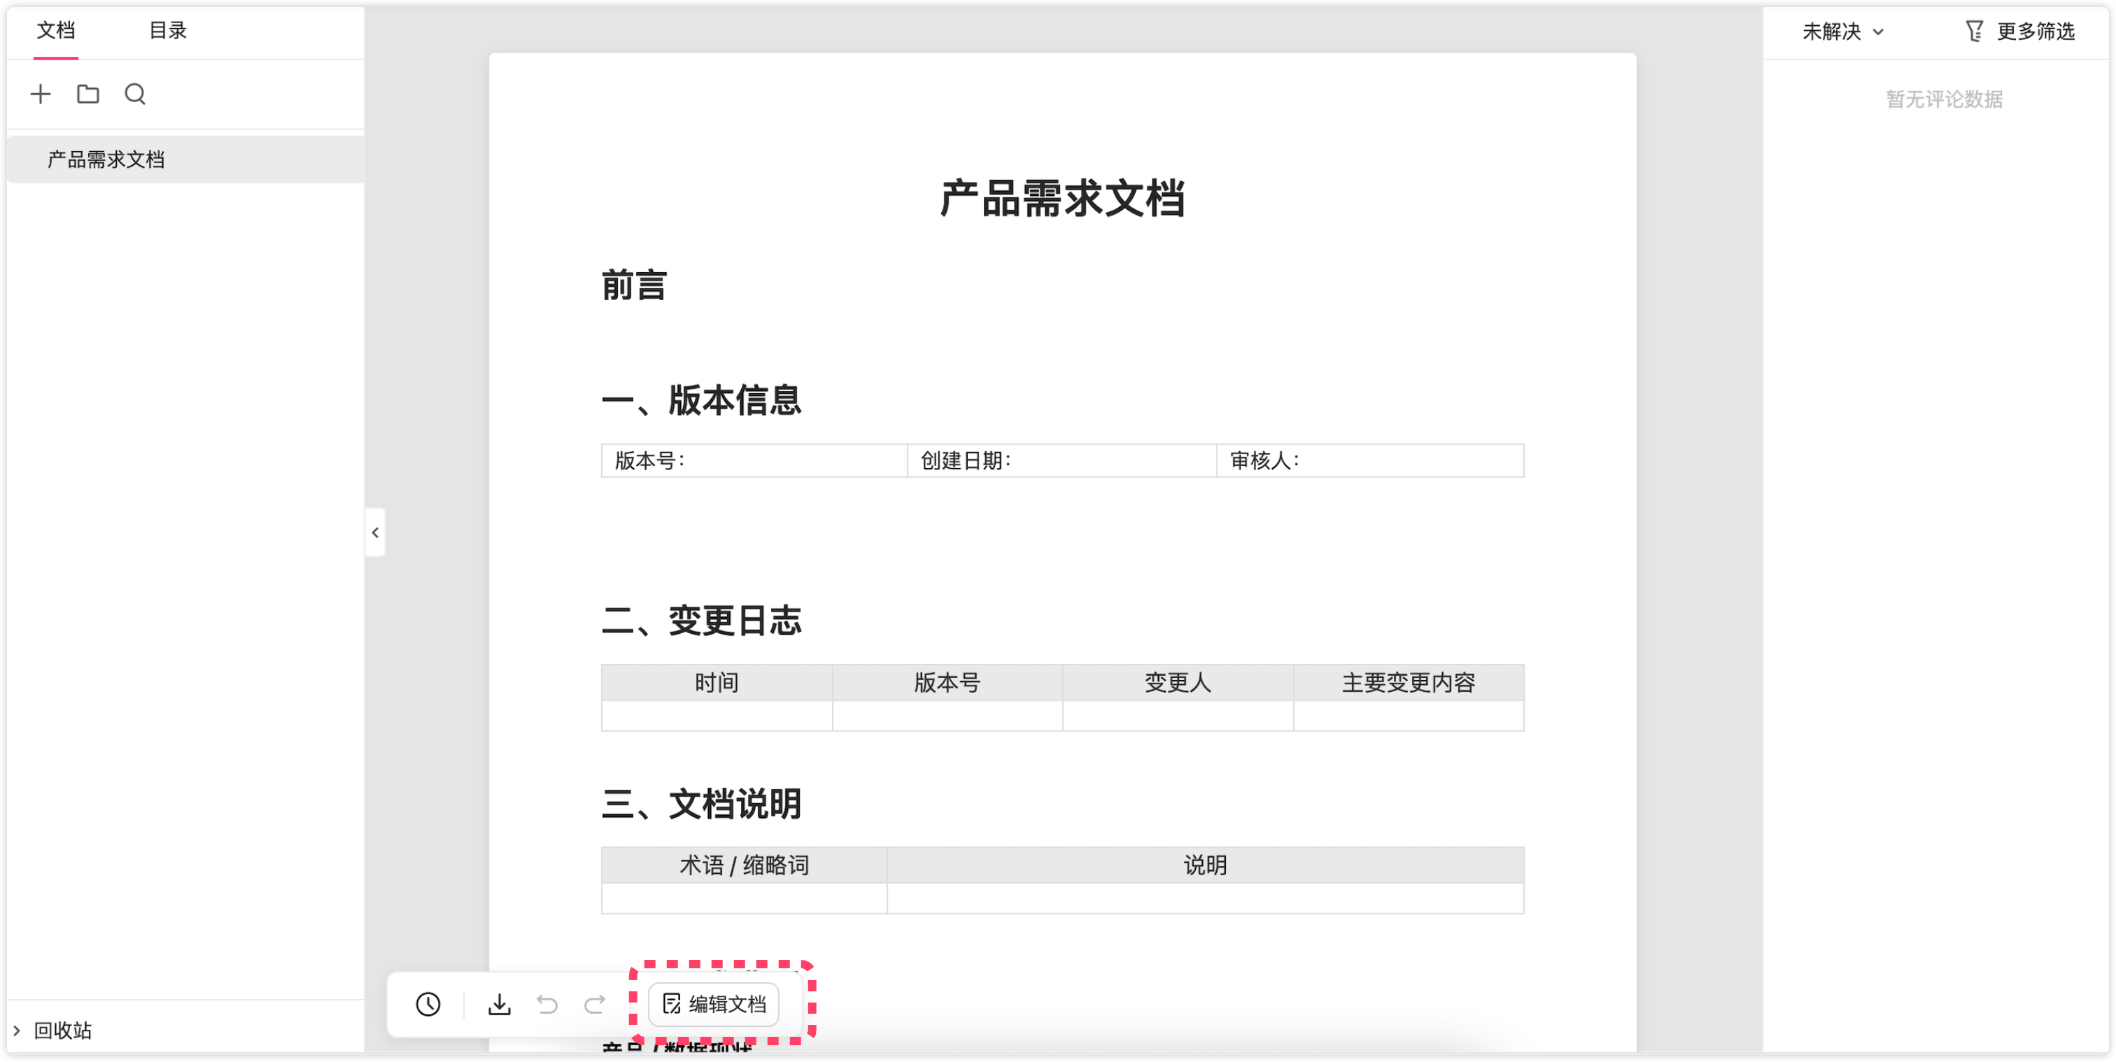Viewport: 2116px width, 1062px height.
Task: Click the 版本号 table cell
Action: click(x=753, y=461)
